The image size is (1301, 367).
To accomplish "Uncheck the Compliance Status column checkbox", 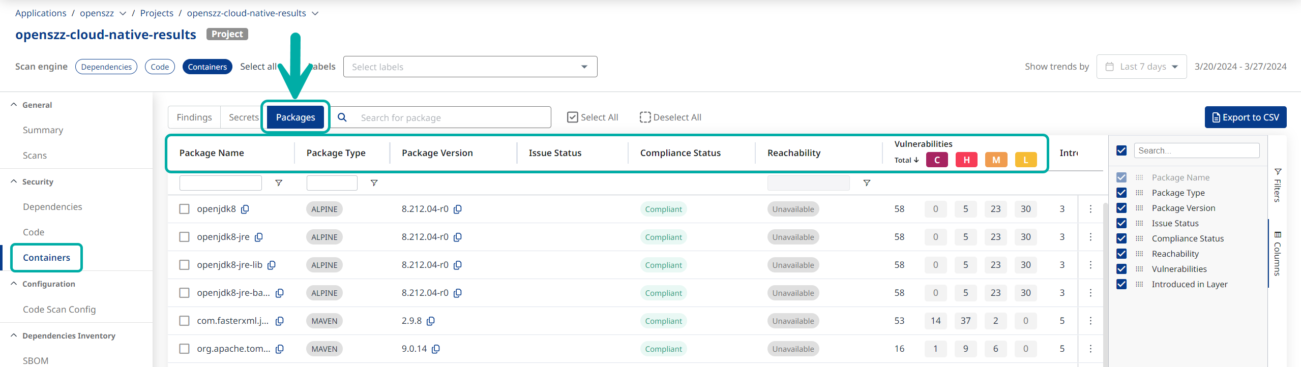I will [1121, 238].
